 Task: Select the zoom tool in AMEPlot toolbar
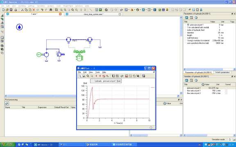[x=88, y=76]
